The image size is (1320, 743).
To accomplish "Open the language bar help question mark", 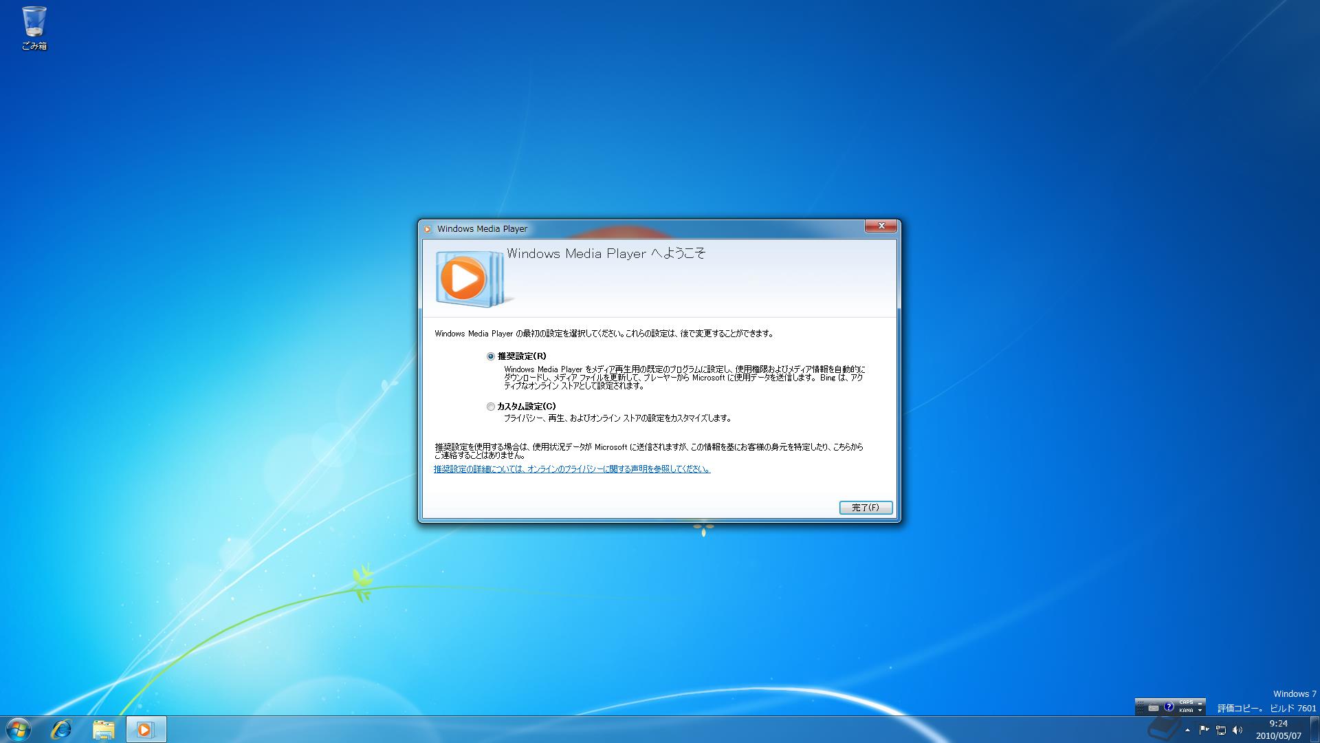I will (x=1169, y=707).
